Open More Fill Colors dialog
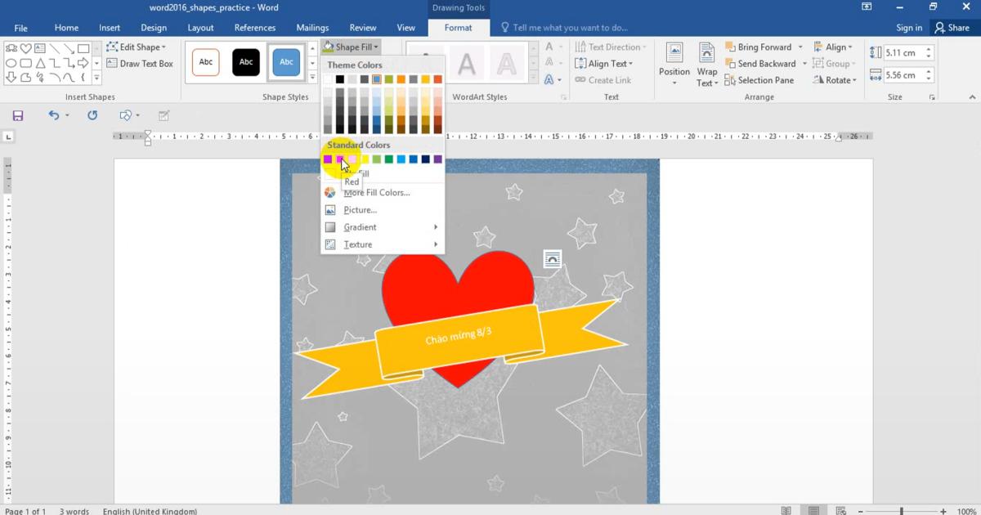Viewport: 981px width, 515px height. 376,193
